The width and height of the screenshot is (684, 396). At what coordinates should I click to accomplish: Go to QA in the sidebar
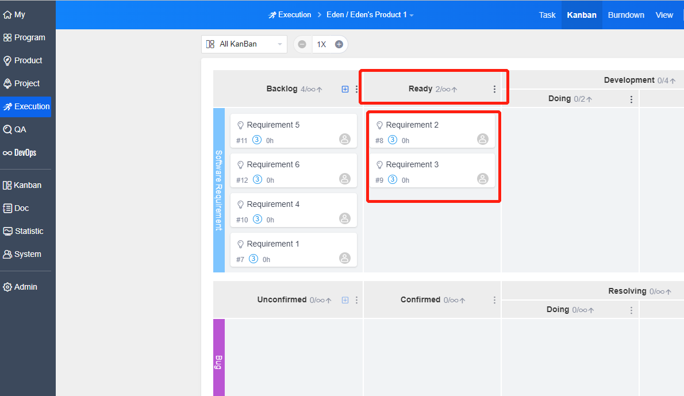[x=20, y=129]
